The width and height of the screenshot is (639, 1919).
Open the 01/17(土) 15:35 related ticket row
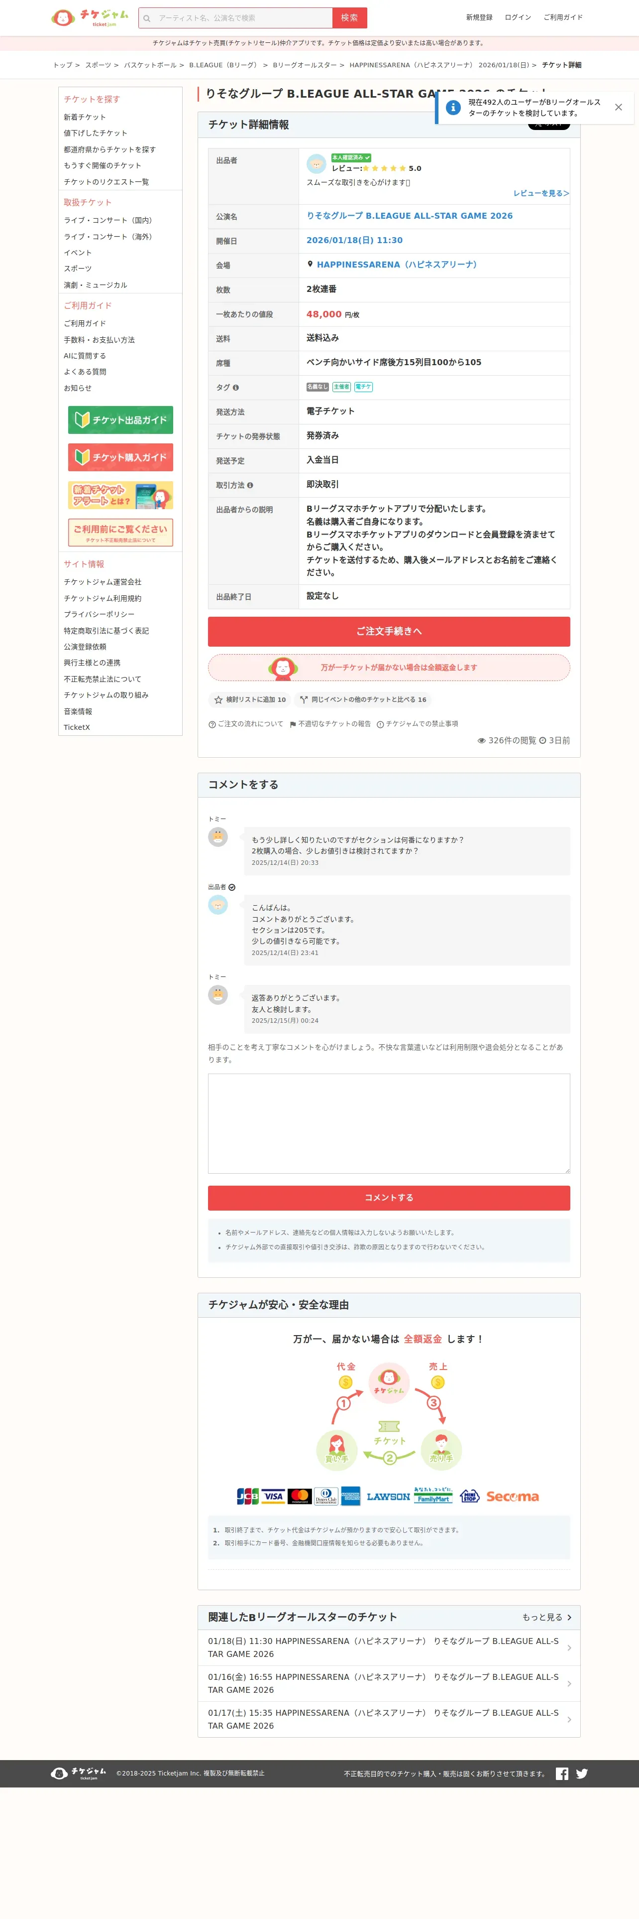coord(389,1719)
